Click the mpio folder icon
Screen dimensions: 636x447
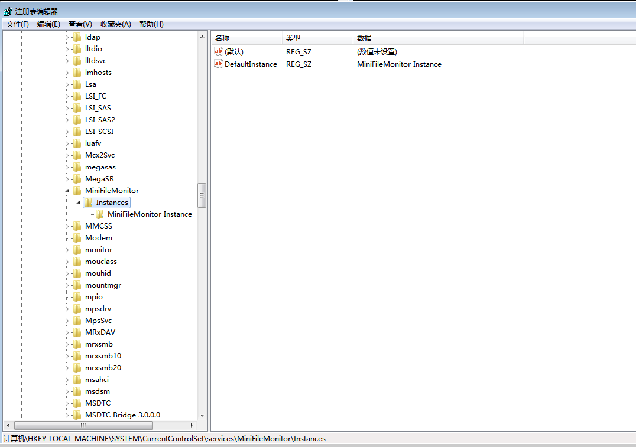(x=77, y=297)
